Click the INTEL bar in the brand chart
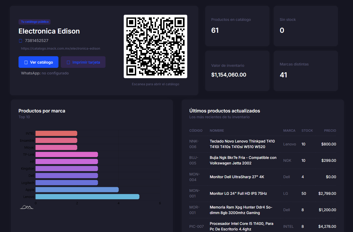Screen dimensions: 353x232 (x=56, y=134)
